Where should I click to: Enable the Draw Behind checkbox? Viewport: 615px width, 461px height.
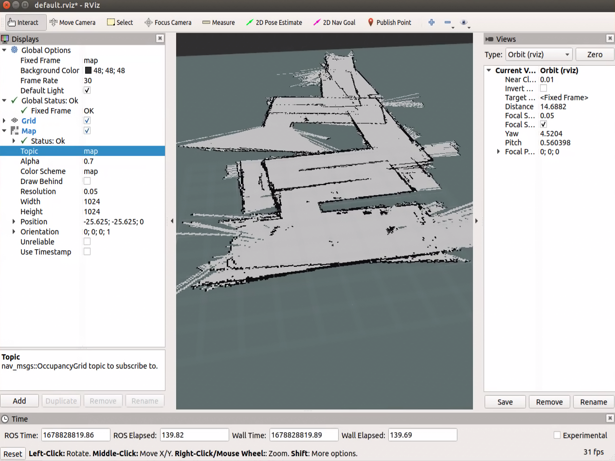[87, 181]
